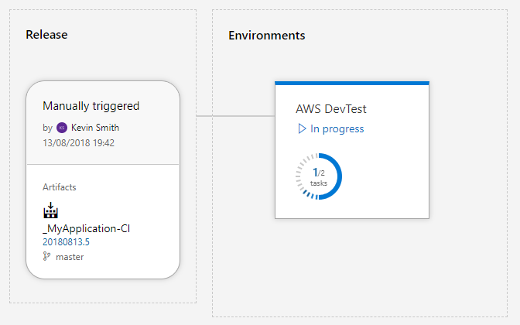Click the Artifacts section label
Image resolution: width=520 pixels, height=325 pixels.
59,187
